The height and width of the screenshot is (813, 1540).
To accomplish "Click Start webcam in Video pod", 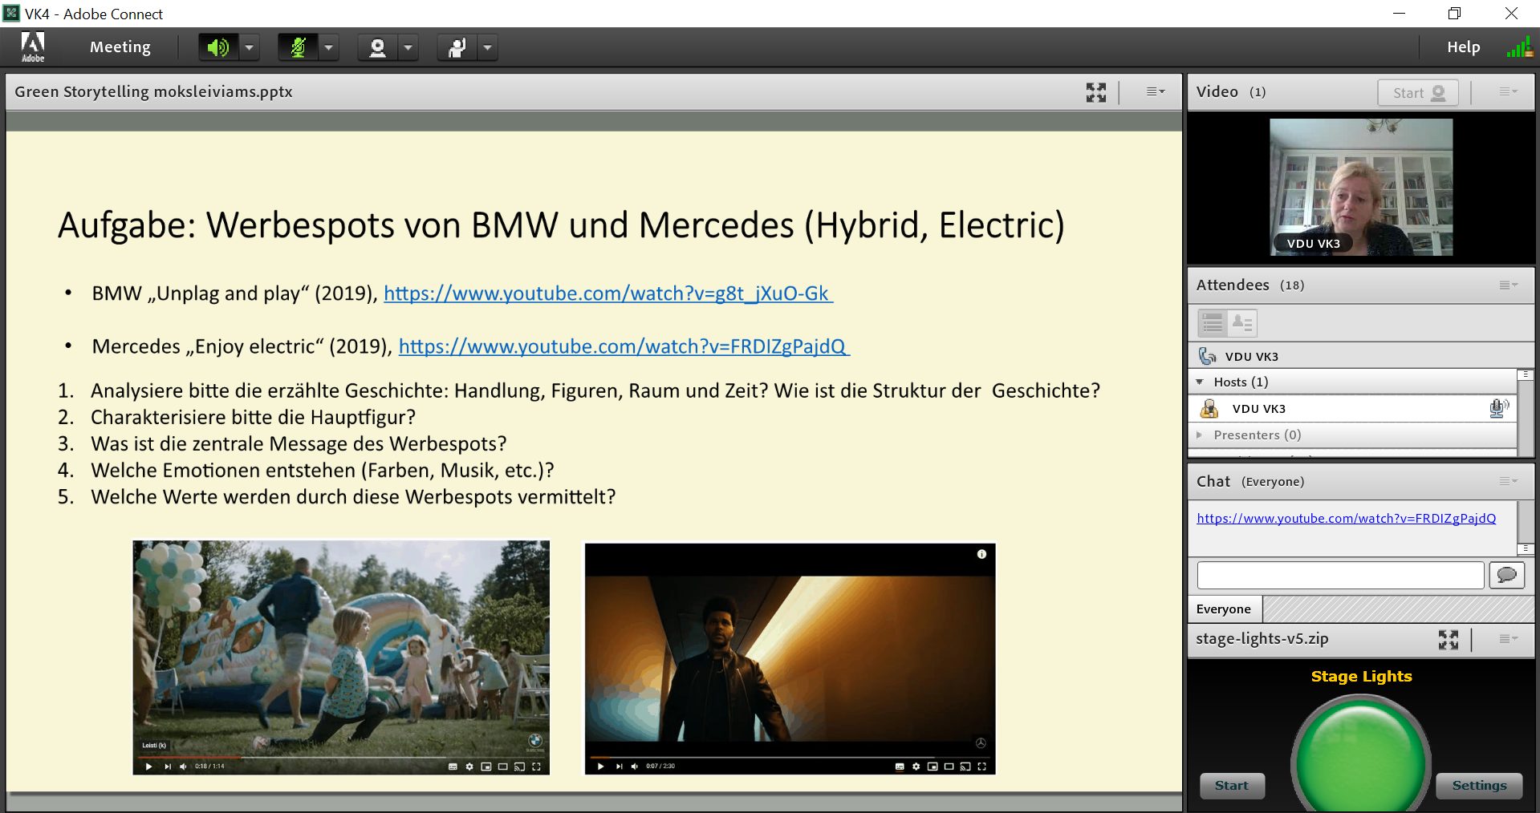I will 1418,92.
